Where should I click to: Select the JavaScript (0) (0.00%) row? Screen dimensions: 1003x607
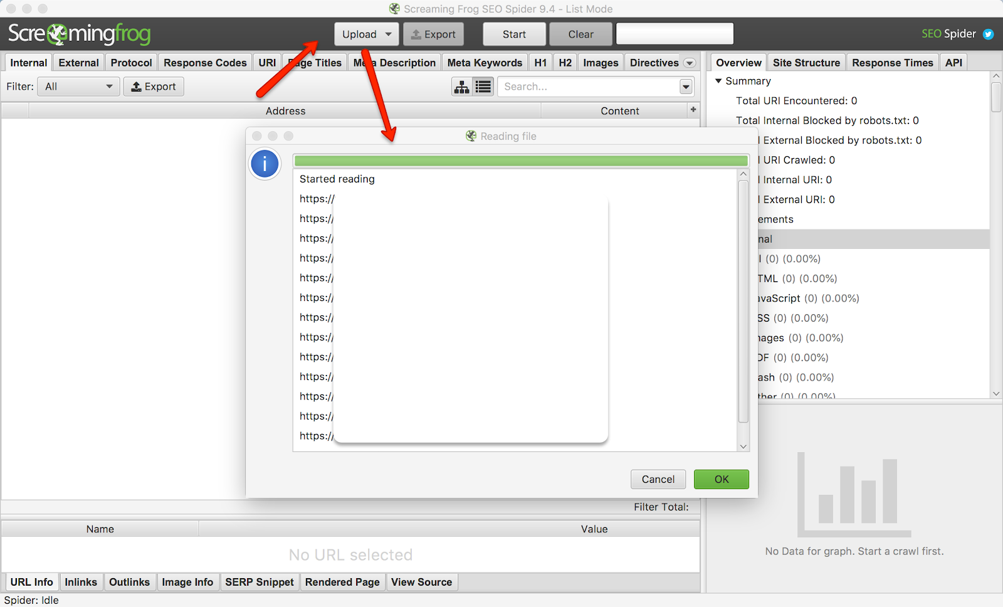tap(809, 298)
